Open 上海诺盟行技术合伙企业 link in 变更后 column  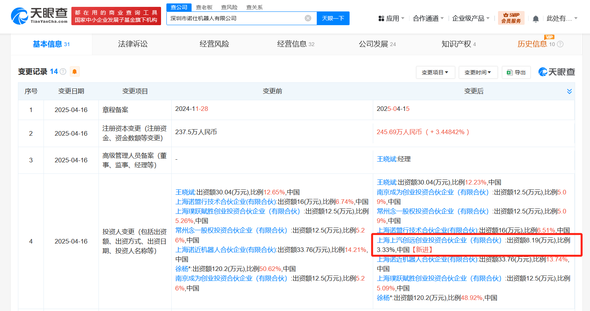[427, 231]
